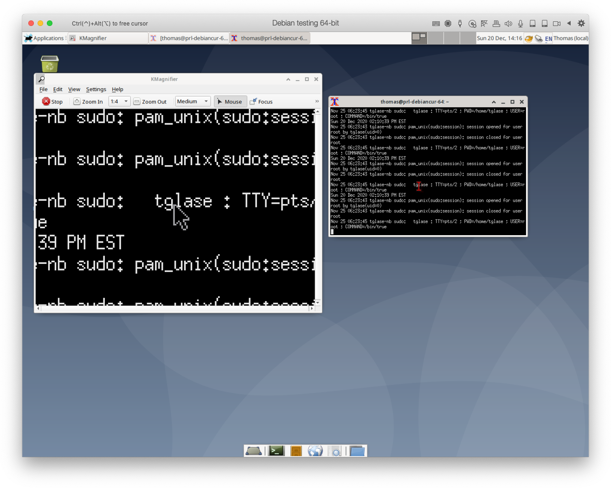Click the Parallels microphone icon
611x488 pixels.
coord(521,23)
